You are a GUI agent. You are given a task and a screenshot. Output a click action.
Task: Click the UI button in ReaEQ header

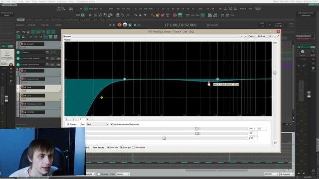[x=270, y=36]
